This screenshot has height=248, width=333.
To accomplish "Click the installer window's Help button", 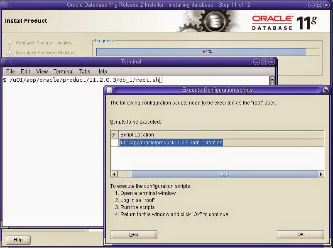I will coord(18,240).
